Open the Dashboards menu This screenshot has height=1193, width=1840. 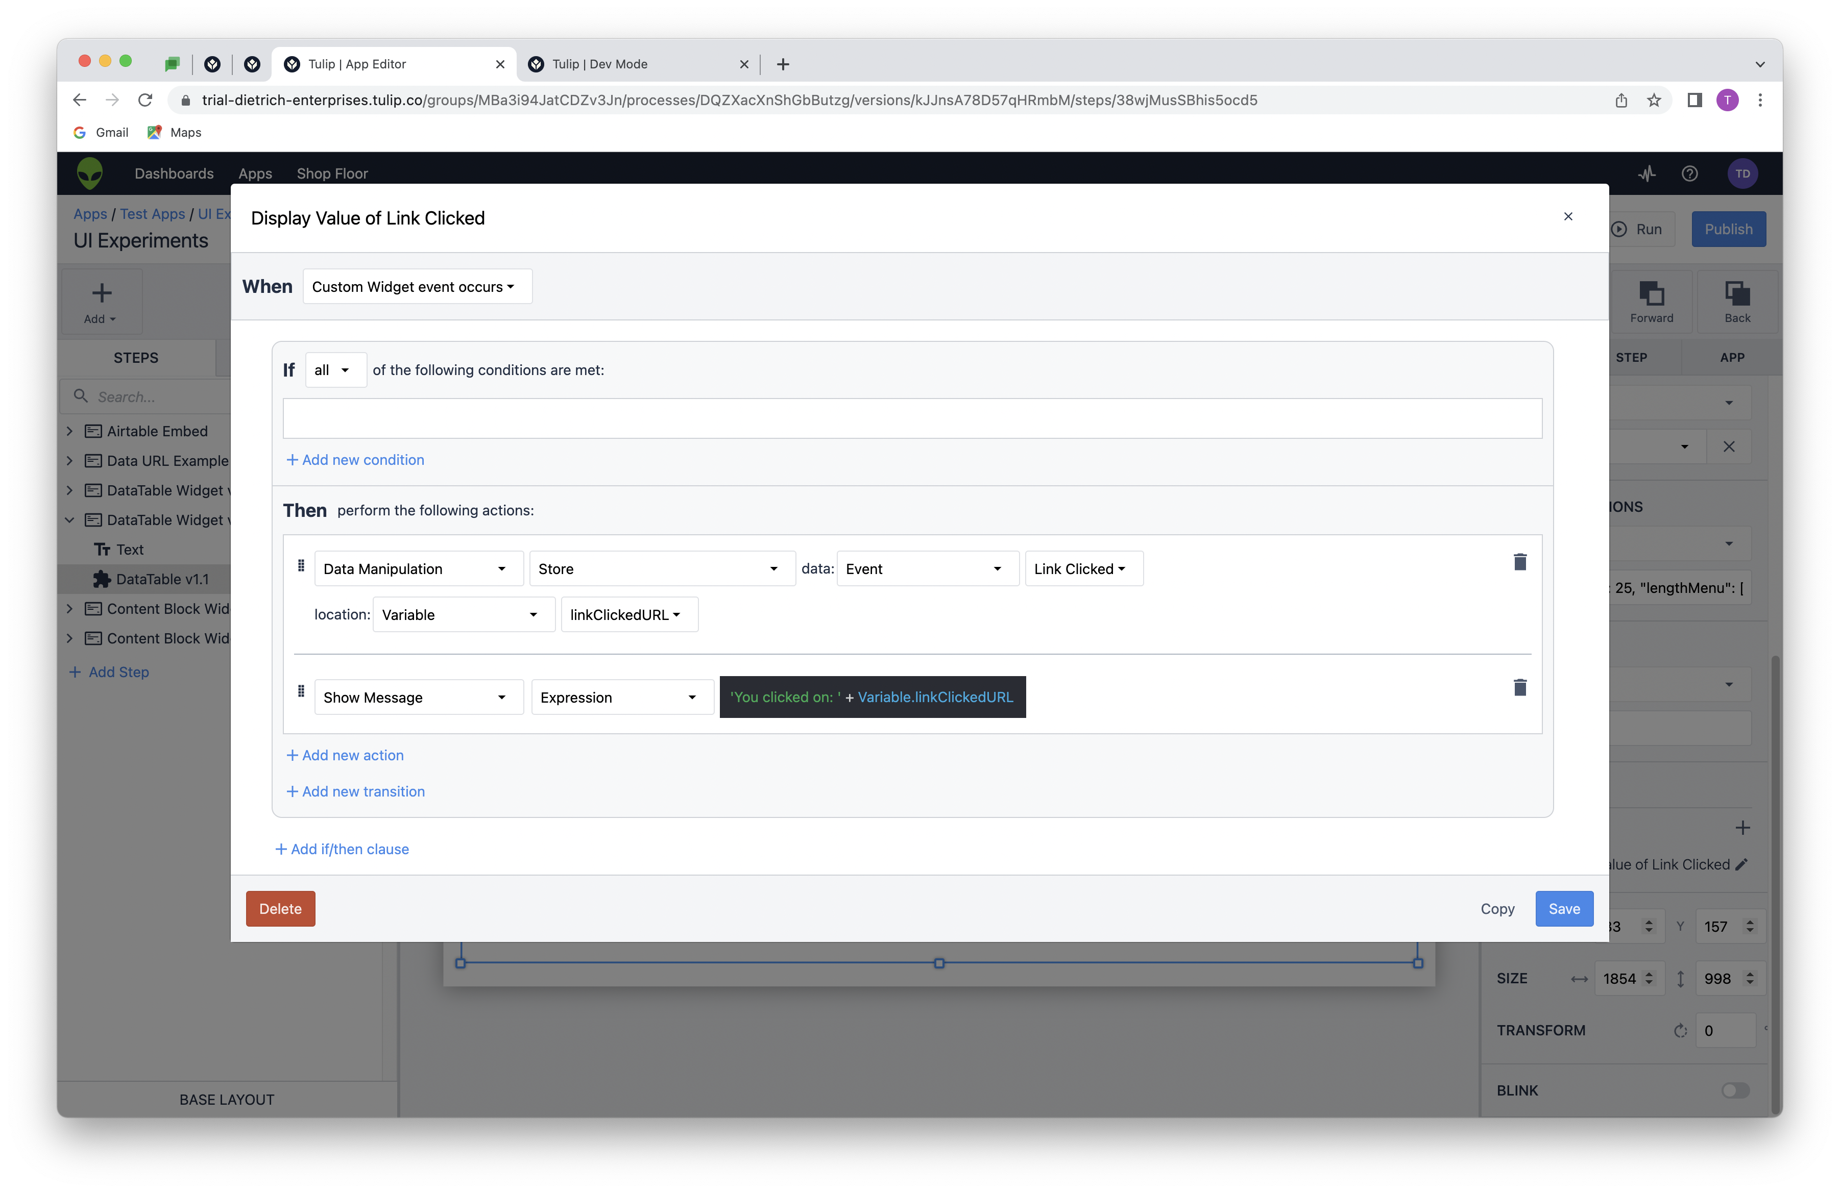pyautogui.click(x=174, y=173)
